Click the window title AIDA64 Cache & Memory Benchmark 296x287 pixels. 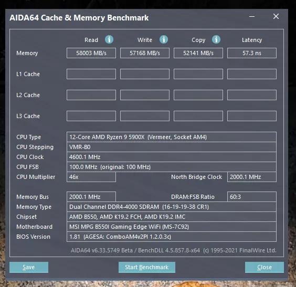point(79,18)
